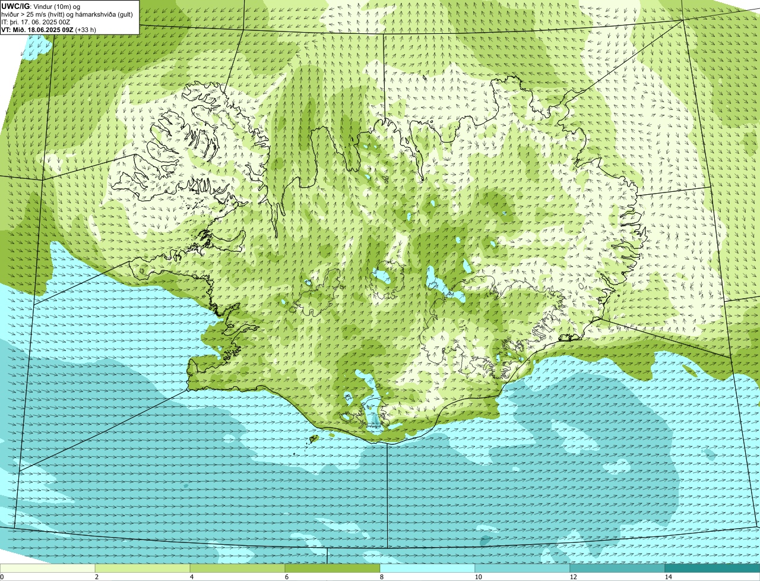760x581 pixels.
Task: Select the darkest teal swatch above 14 m/s
Action: tap(712, 568)
